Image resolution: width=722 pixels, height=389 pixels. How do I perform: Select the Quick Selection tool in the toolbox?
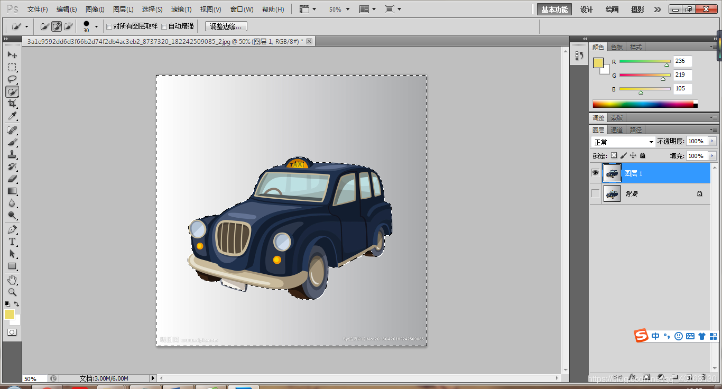coord(12,91)
